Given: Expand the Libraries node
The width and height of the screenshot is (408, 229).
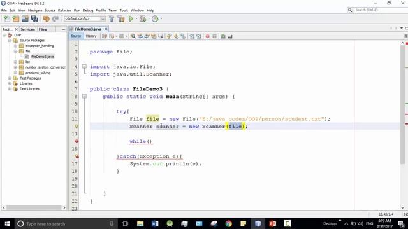Looking at the screenshot, I should pos(10,83).
